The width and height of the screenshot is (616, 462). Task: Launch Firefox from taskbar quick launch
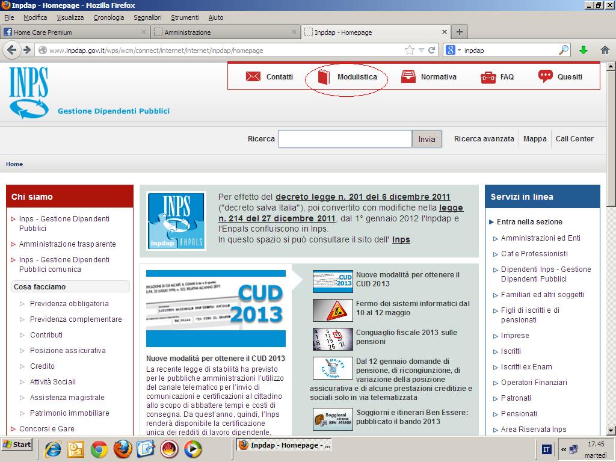(x=123, y=449)
